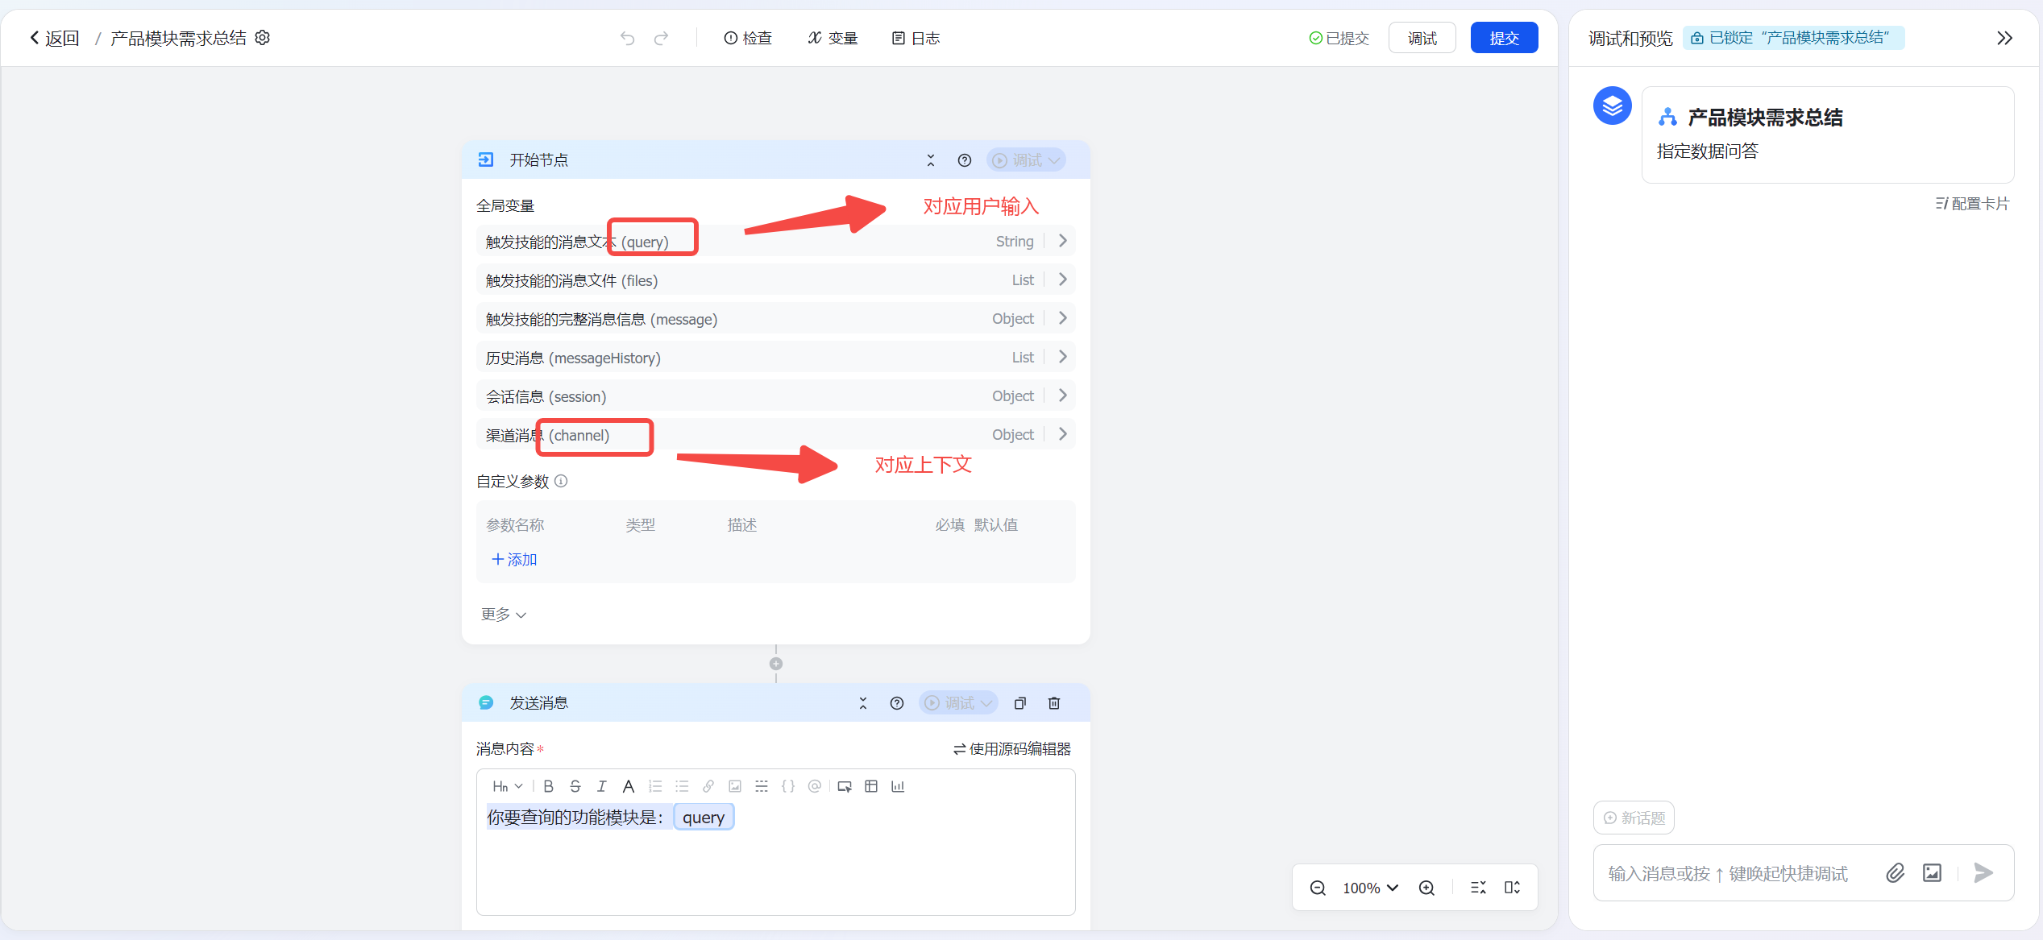Image resolution: width=2043 pixels, height=940 pixels.
Task: Insert interactive button component in editor
Action: click(845, 786)
